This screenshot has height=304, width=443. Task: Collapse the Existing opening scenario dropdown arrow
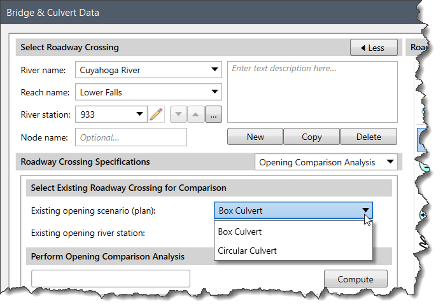click(x=365, y=211)
